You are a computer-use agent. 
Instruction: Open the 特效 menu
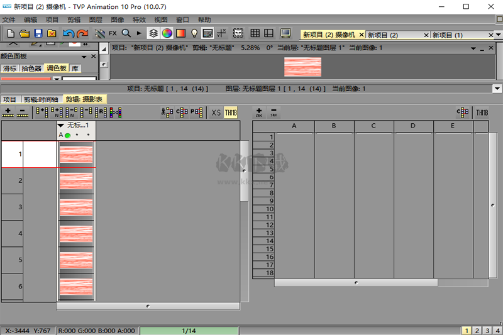(x=138, y=19)
